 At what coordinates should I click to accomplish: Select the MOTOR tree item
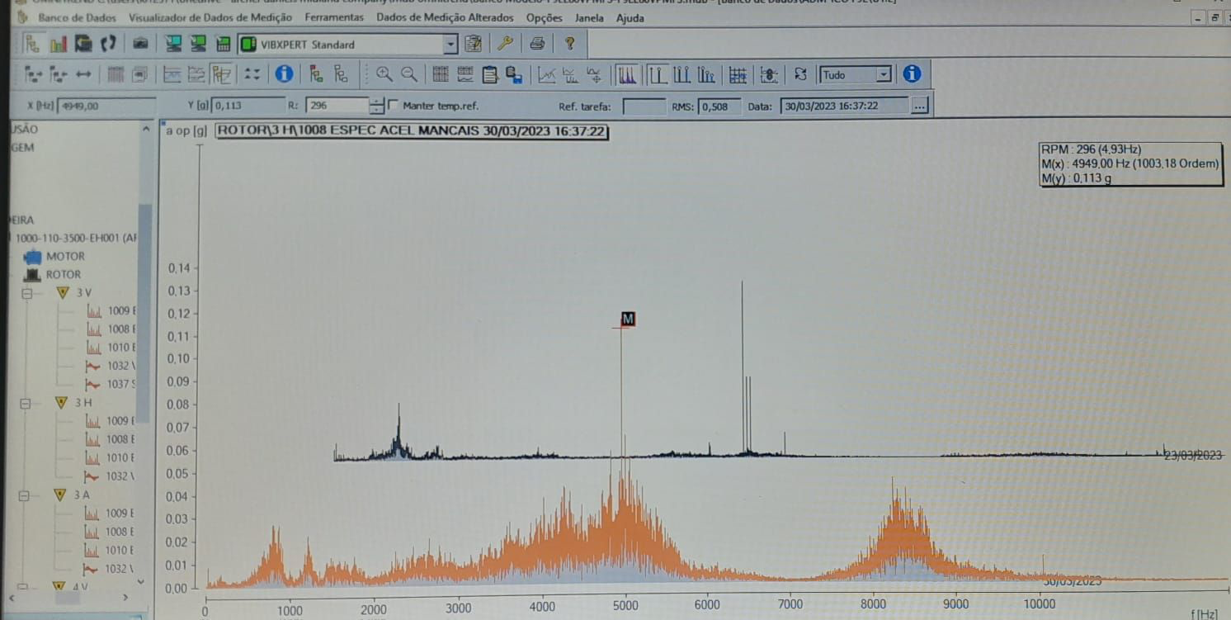pos(65,256)
